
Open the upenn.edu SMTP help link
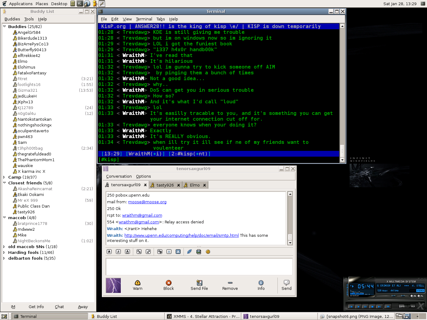click(x=181, y=235)
